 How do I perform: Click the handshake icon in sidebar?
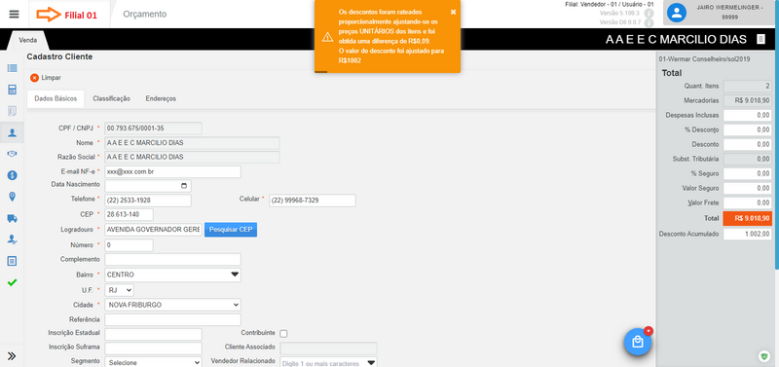[x=13, y=154]
